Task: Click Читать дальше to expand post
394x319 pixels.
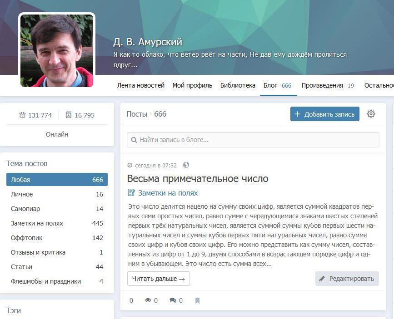Action: coord(158,279)
